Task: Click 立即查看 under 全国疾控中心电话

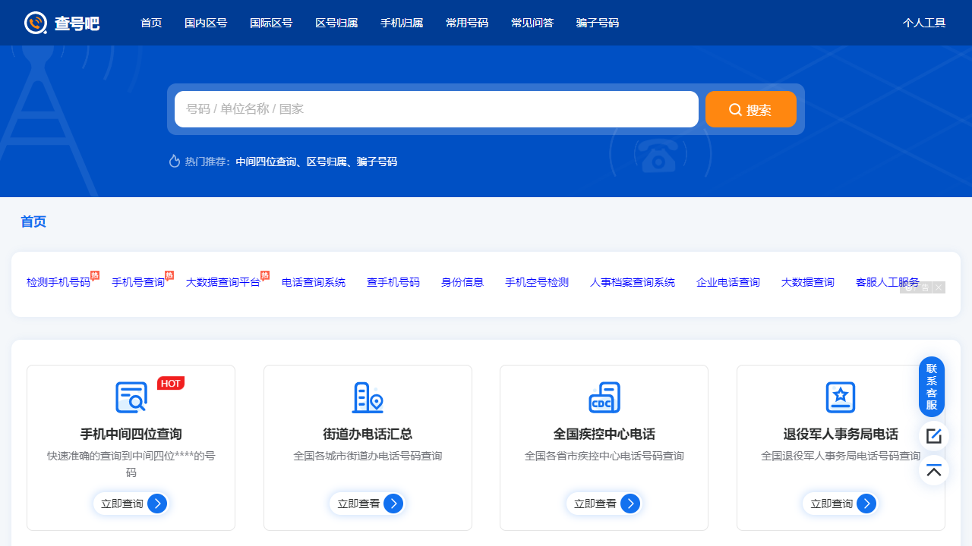Action: [x=604, y=503]
